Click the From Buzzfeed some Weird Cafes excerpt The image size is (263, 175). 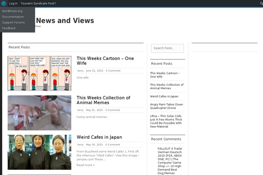(108, 155)
